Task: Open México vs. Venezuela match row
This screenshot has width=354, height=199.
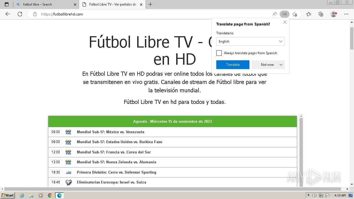Action: [x=173, y=132]
